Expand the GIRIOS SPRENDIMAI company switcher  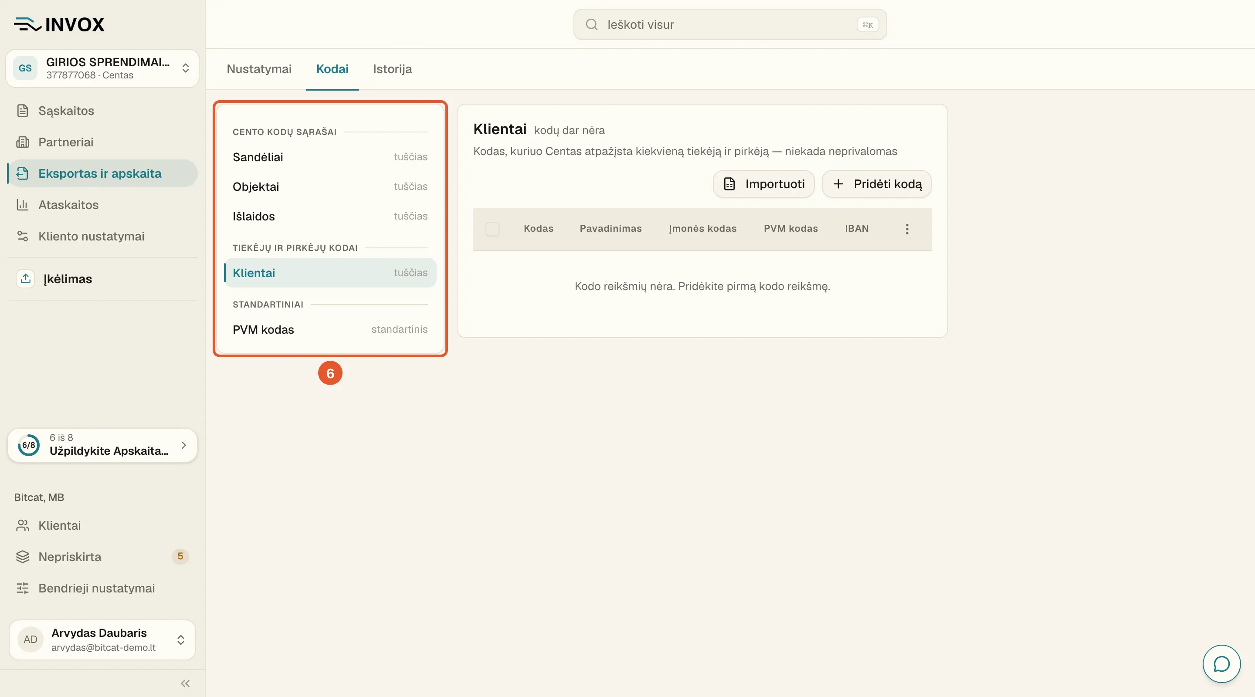[102, 68]
